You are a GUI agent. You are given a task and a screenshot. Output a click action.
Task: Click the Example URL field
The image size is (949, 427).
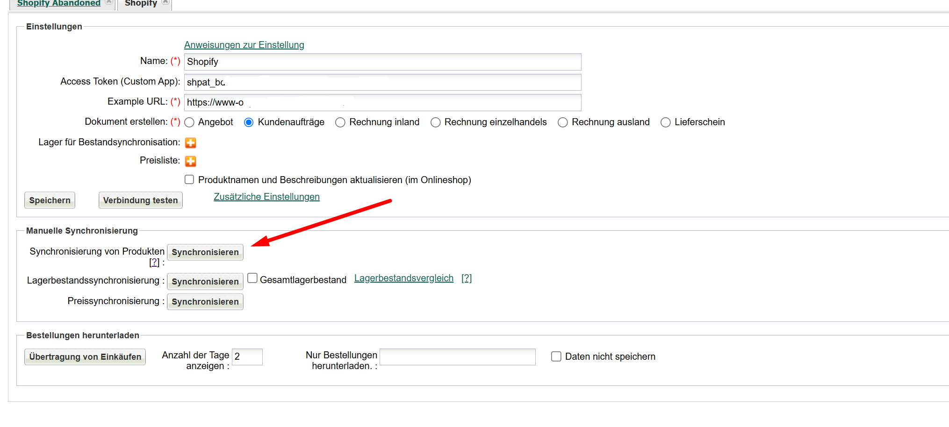point(382,102)
